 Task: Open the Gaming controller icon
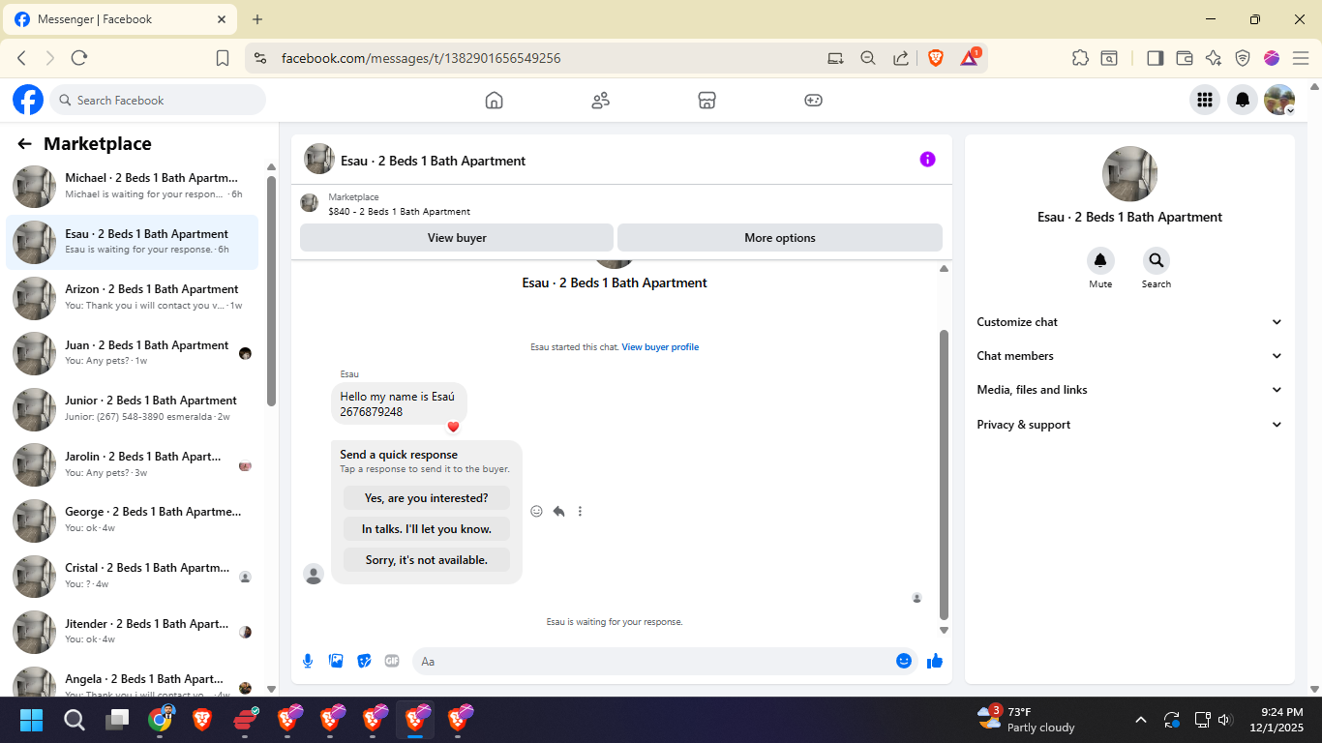coord(813,100)
